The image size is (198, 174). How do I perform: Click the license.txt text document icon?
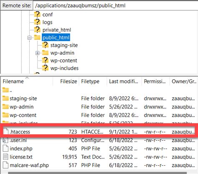coord(5,157)
